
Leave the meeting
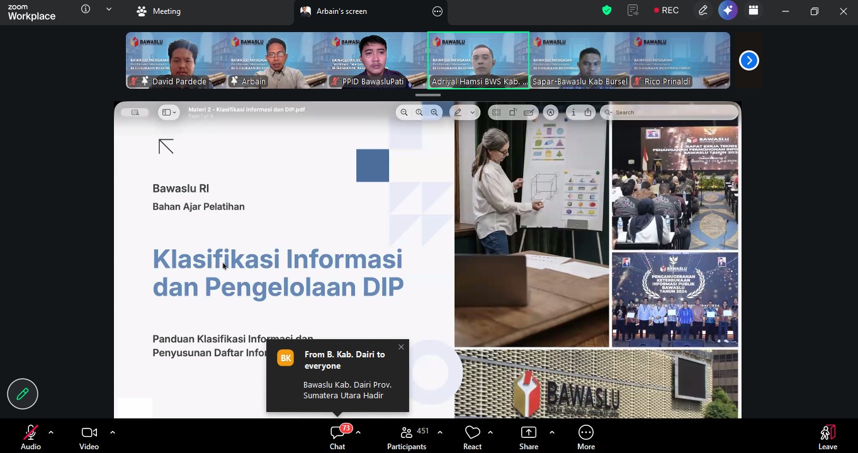tap(828, 437)
